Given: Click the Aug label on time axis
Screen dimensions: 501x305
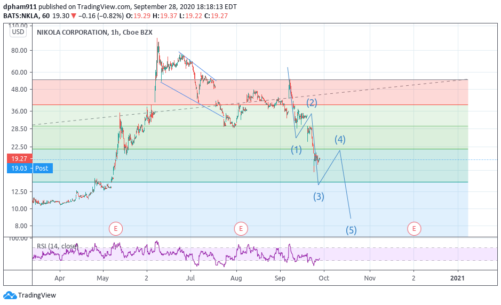Looking at the screenshot, I should (236, 278).
